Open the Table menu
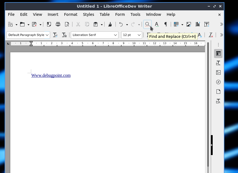238x173 pixels. click(x=105, y=14)
